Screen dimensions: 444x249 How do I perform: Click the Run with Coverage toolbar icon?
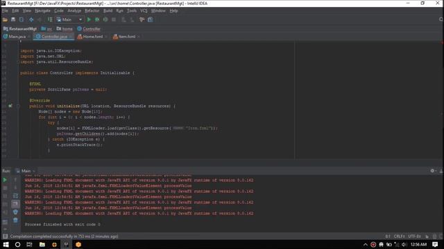point(105,19)
